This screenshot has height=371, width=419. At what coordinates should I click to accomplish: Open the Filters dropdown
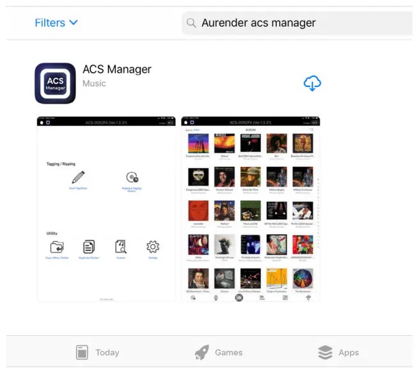coord(56,23)
